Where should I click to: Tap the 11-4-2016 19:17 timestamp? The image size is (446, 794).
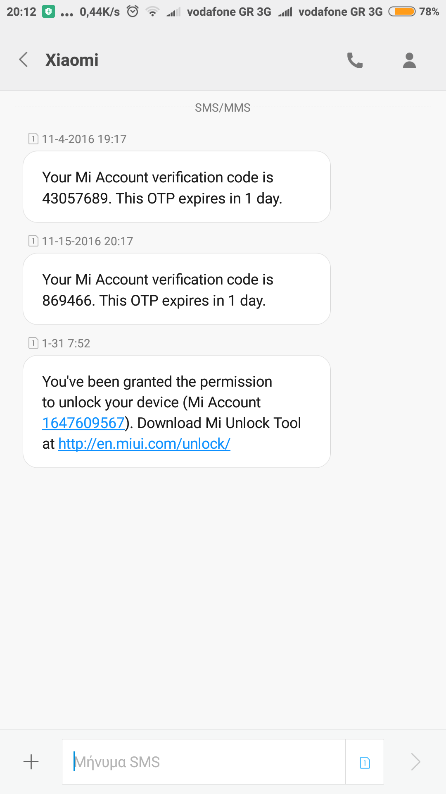(x=84, y=139)
